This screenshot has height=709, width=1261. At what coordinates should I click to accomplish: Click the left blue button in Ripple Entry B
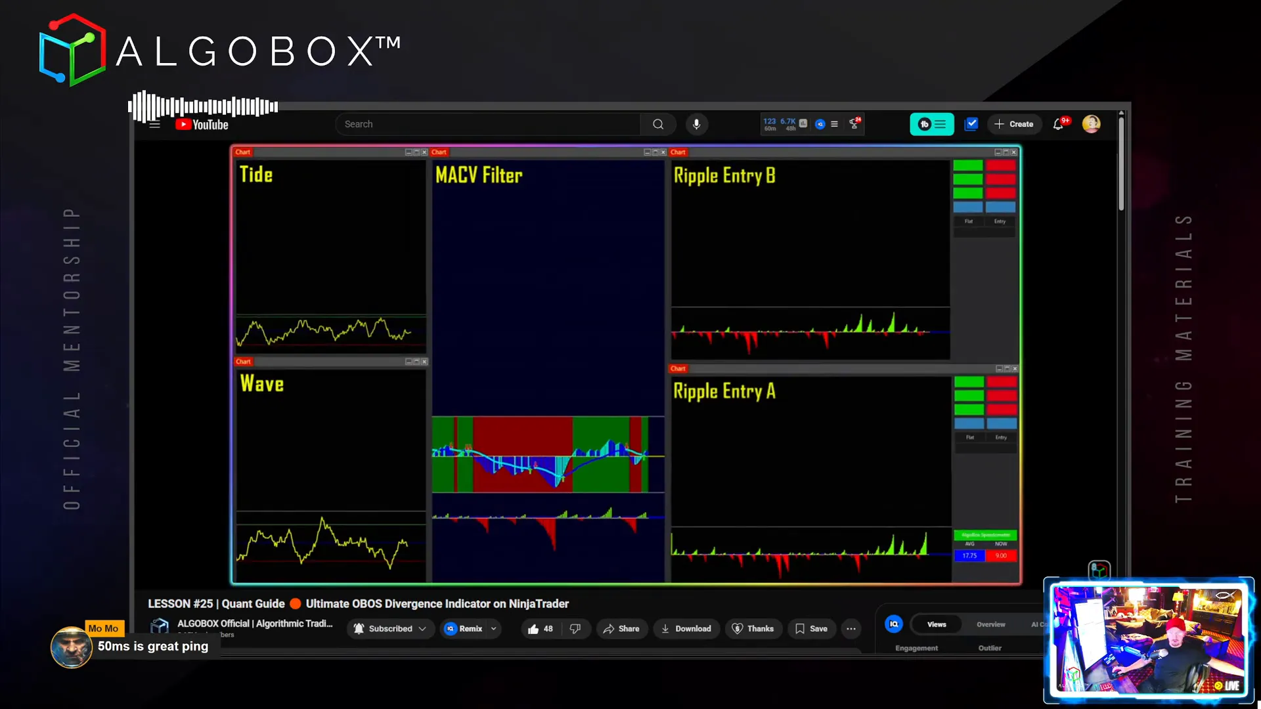tap(967, 207)
